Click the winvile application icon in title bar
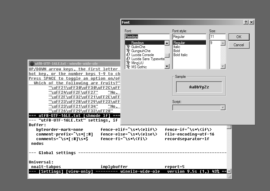This screenshot has width=270, height=191. 32,63
